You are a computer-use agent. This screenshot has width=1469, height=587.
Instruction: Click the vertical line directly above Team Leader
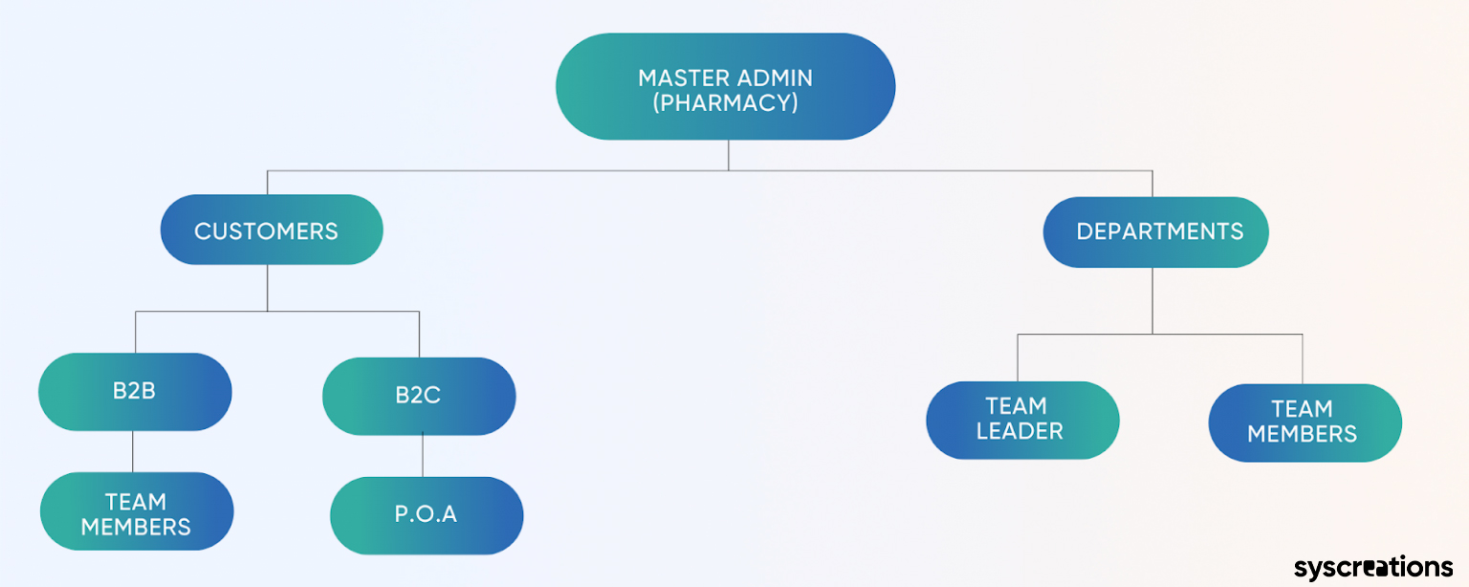pos(1018,358)
